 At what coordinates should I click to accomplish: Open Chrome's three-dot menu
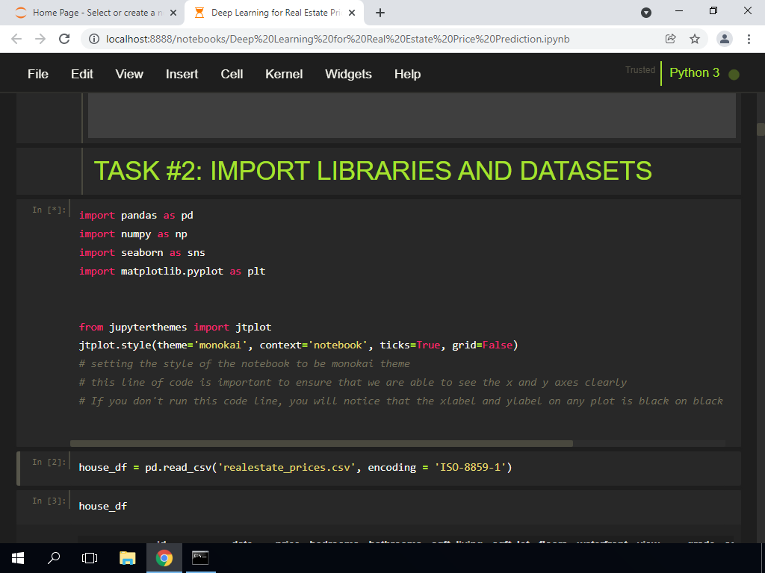748,39
